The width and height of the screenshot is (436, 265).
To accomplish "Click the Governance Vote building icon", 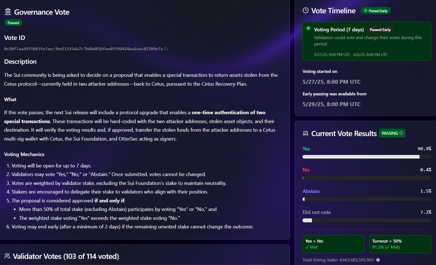I will coord(8,12).
